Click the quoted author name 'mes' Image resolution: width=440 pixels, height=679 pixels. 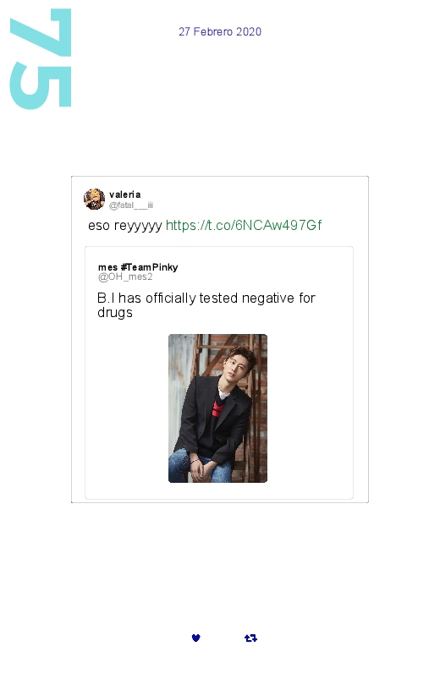[108, 267]
